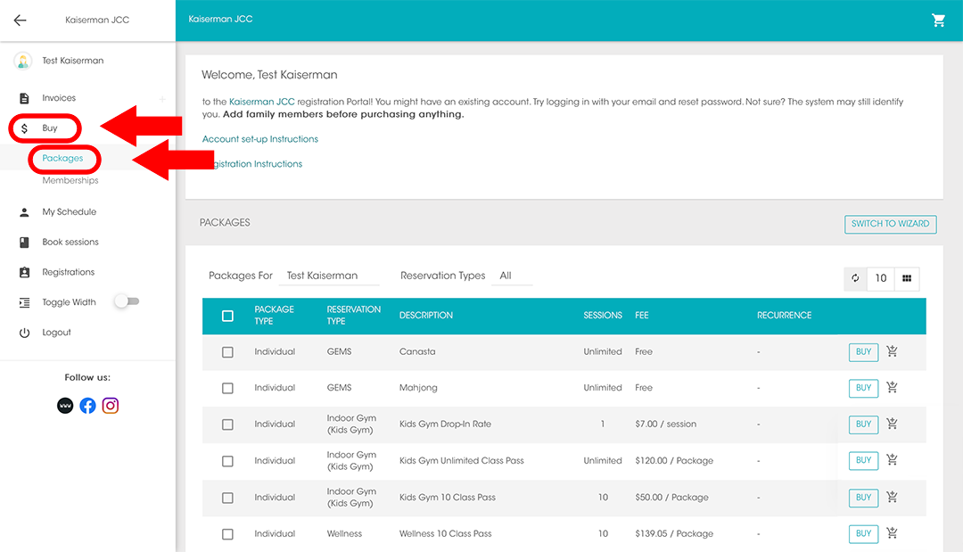Open the Packages For dropdown

328,276
